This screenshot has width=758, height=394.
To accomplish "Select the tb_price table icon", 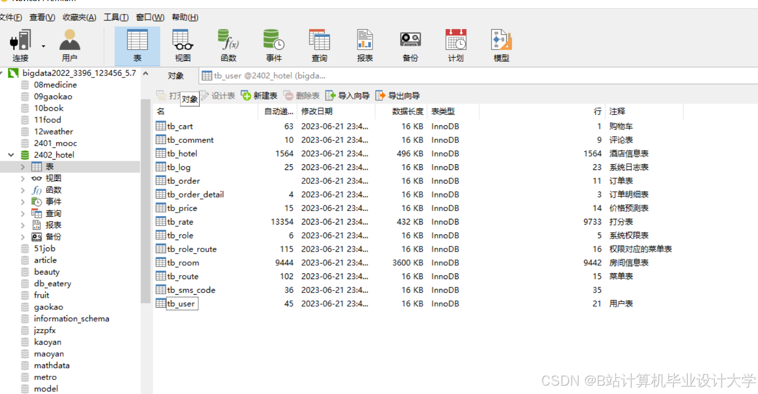I will point(161,208).
